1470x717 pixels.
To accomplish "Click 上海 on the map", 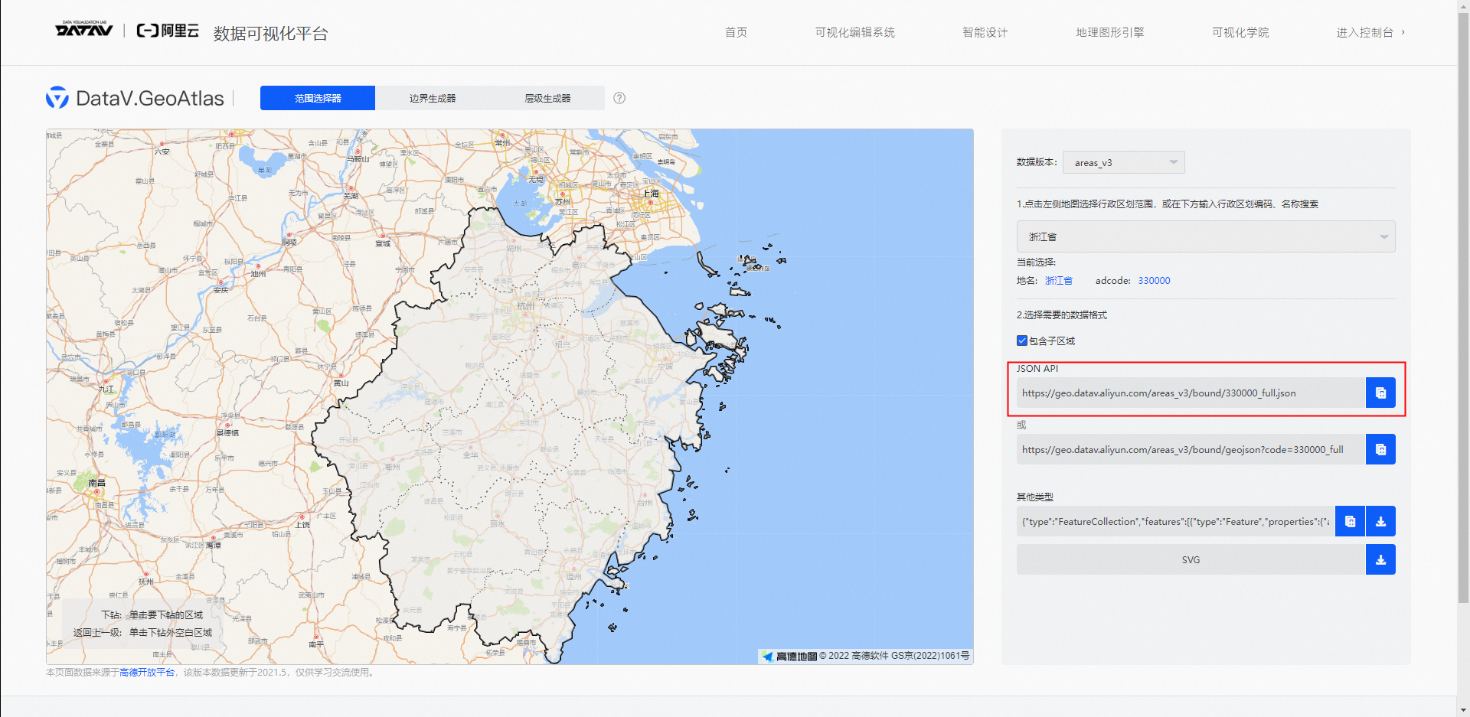I will click(651, 193).
